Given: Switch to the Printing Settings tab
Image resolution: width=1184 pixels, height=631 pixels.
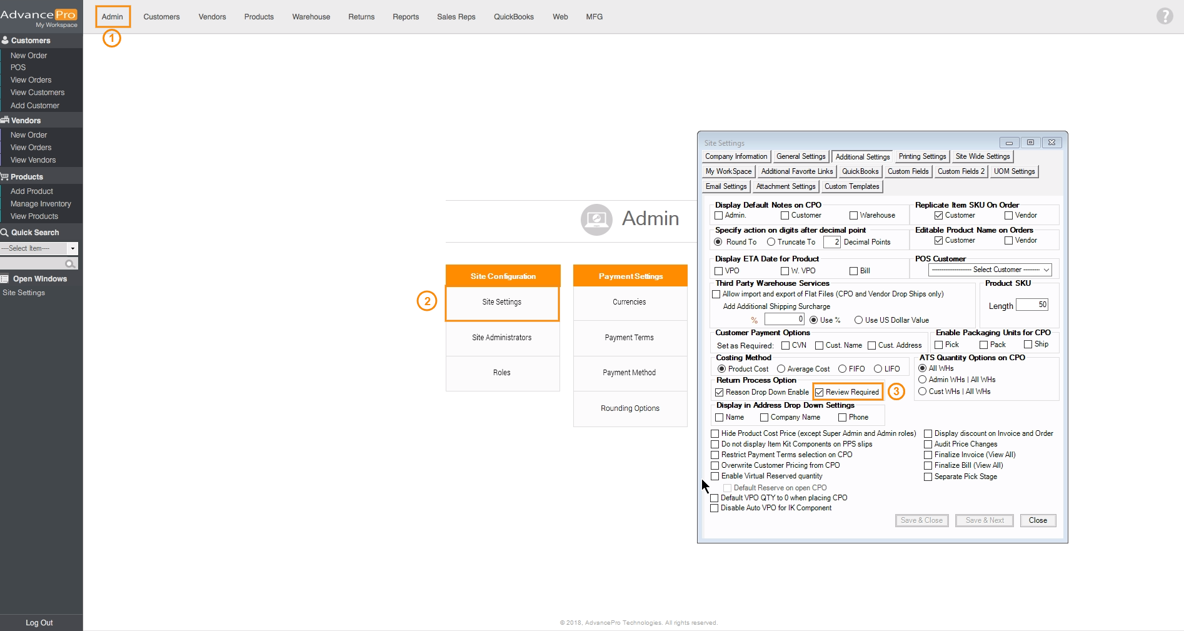Looking at the screenshot, I should pos(922,156).
